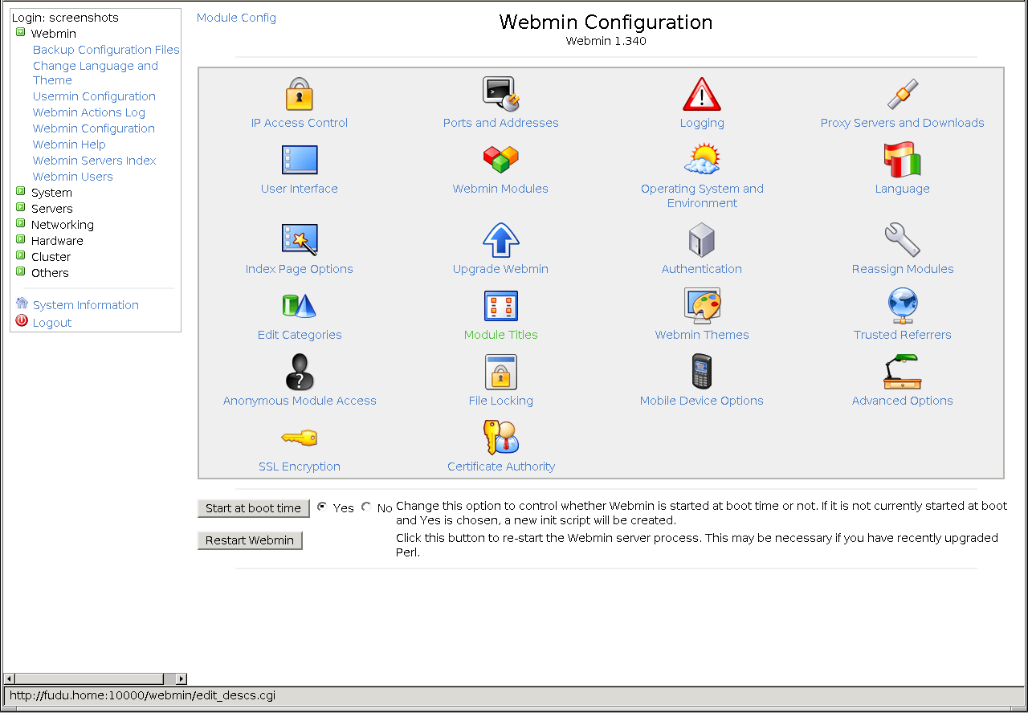The height and width of the screenshot is (713, 1028).
Task: Click the Upgrade Webmin blue arrow icon
Action: pyautogui.click(x=500, y=241)
